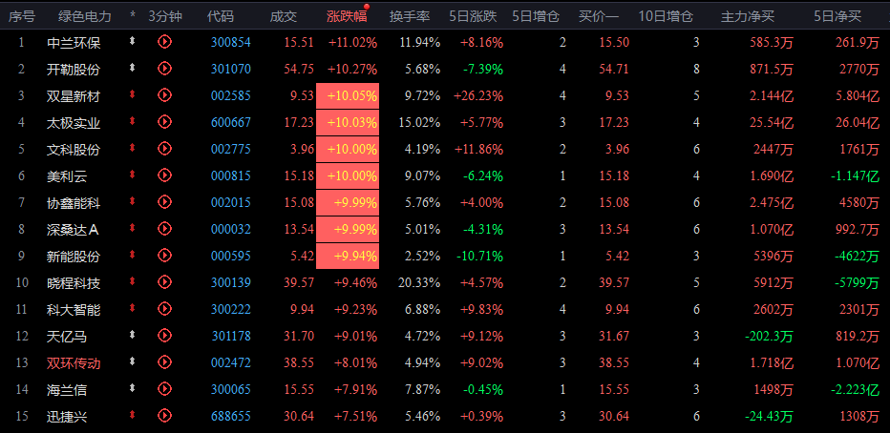Click play icon in 双星新材 row
The image size is (890, 433).
(x=164, y=94)
